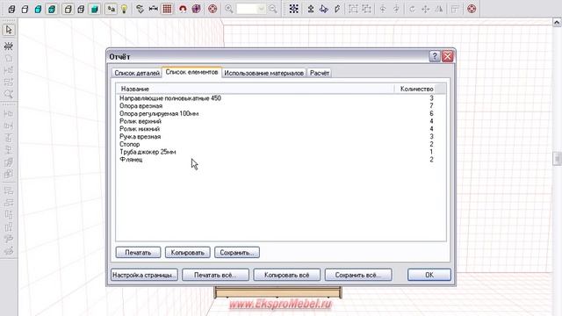Toggle the light bulb lighting icon
Screen dimensions: 562x316
[x=124, y=9]
